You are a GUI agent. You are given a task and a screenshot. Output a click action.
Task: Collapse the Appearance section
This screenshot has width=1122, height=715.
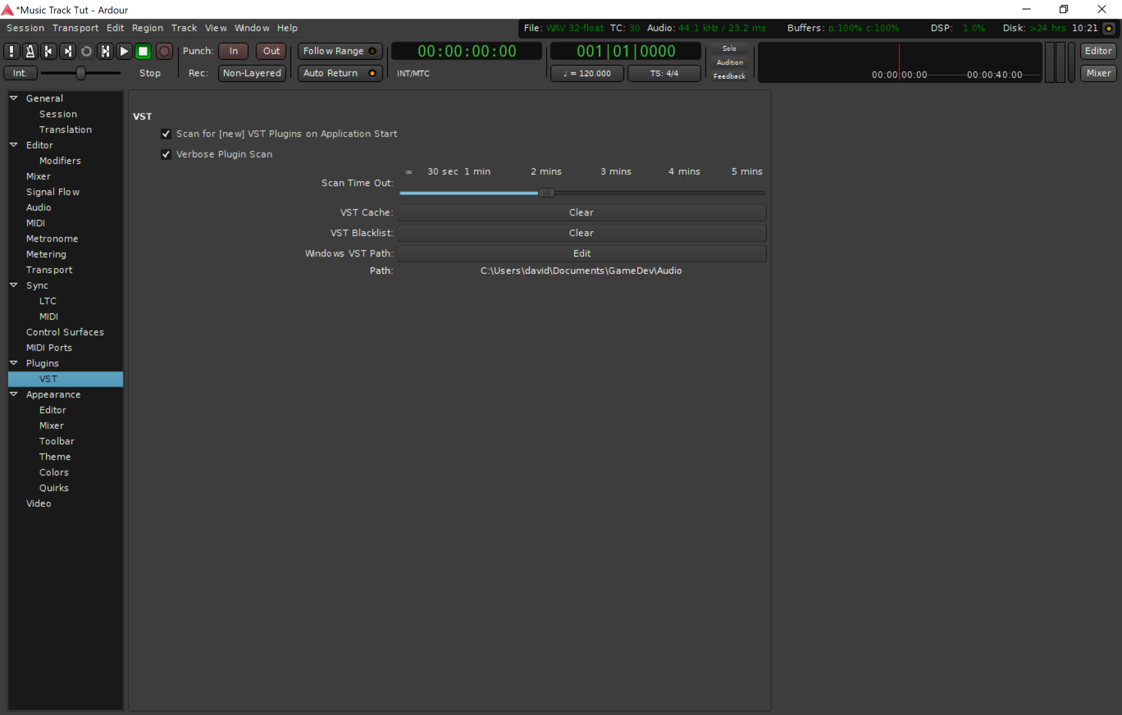(13, 394)
